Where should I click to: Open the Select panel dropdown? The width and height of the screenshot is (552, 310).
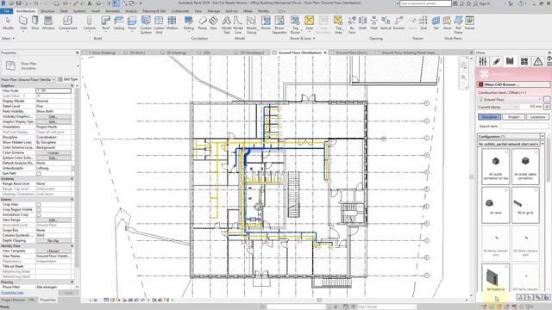pyautogui.click(x=8, y=38)
